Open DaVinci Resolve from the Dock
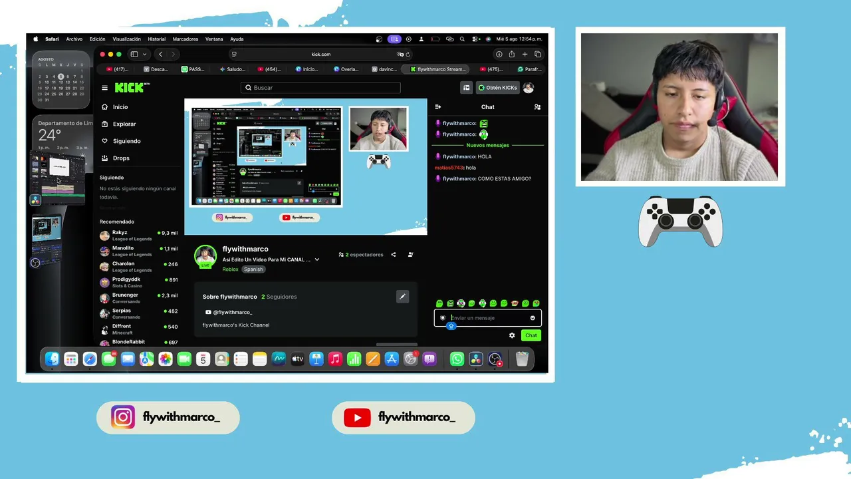Screen dimensions: 851x479 coord(476,359)
